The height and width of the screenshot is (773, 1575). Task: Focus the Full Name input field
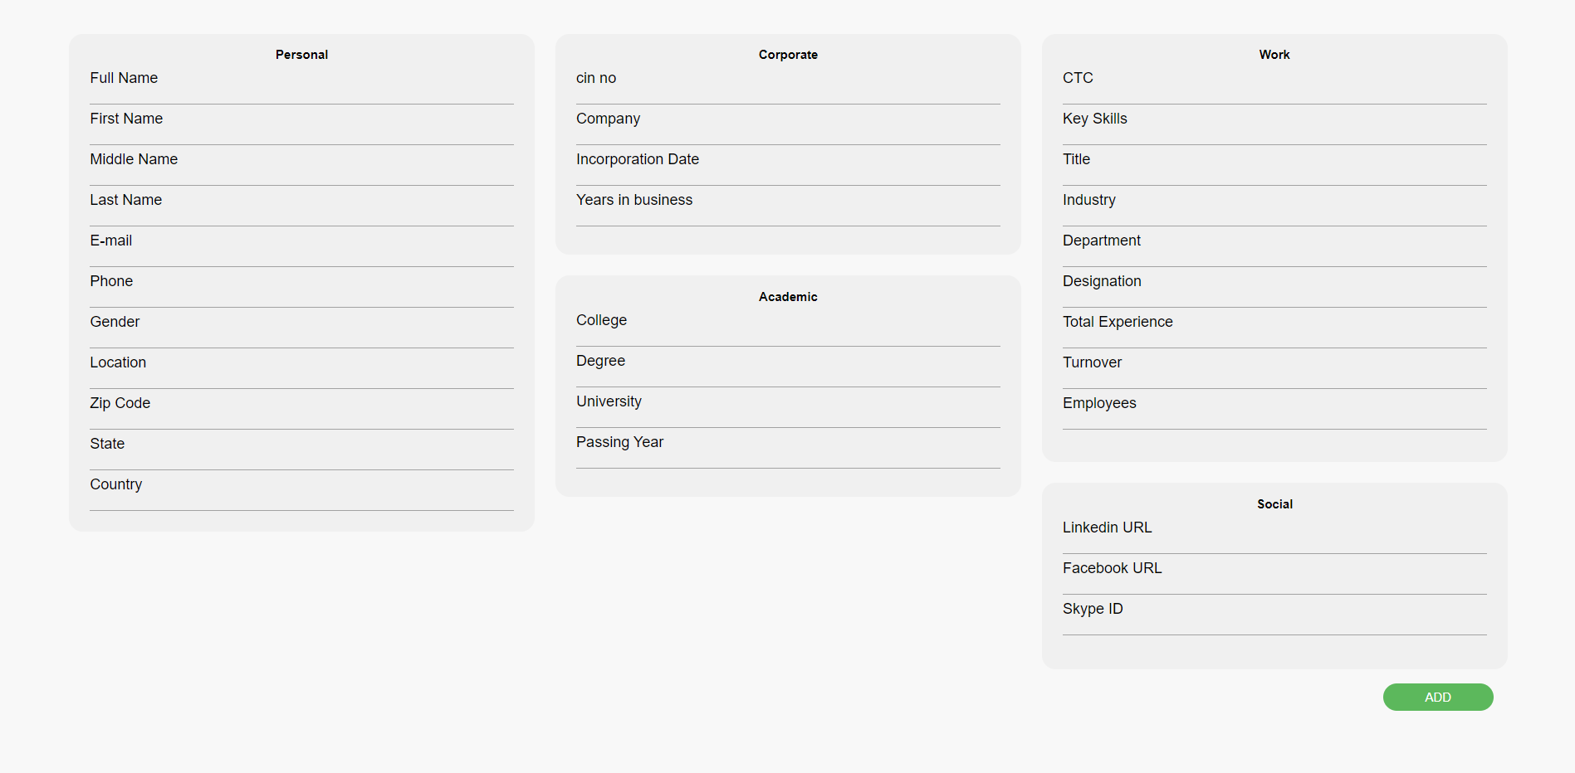pos(301,84)
